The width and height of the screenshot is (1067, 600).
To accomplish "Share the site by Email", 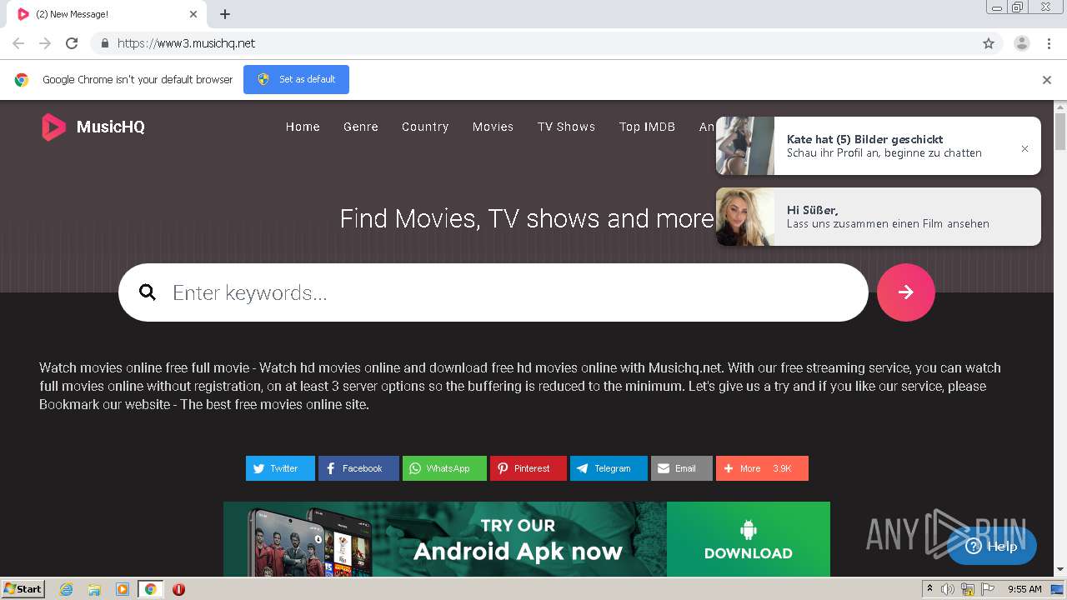I will tap(682, 468).
